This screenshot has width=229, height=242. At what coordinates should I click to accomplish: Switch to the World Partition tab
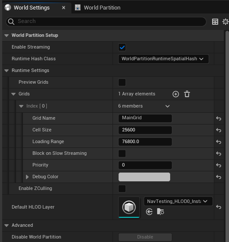pos(98,7)
